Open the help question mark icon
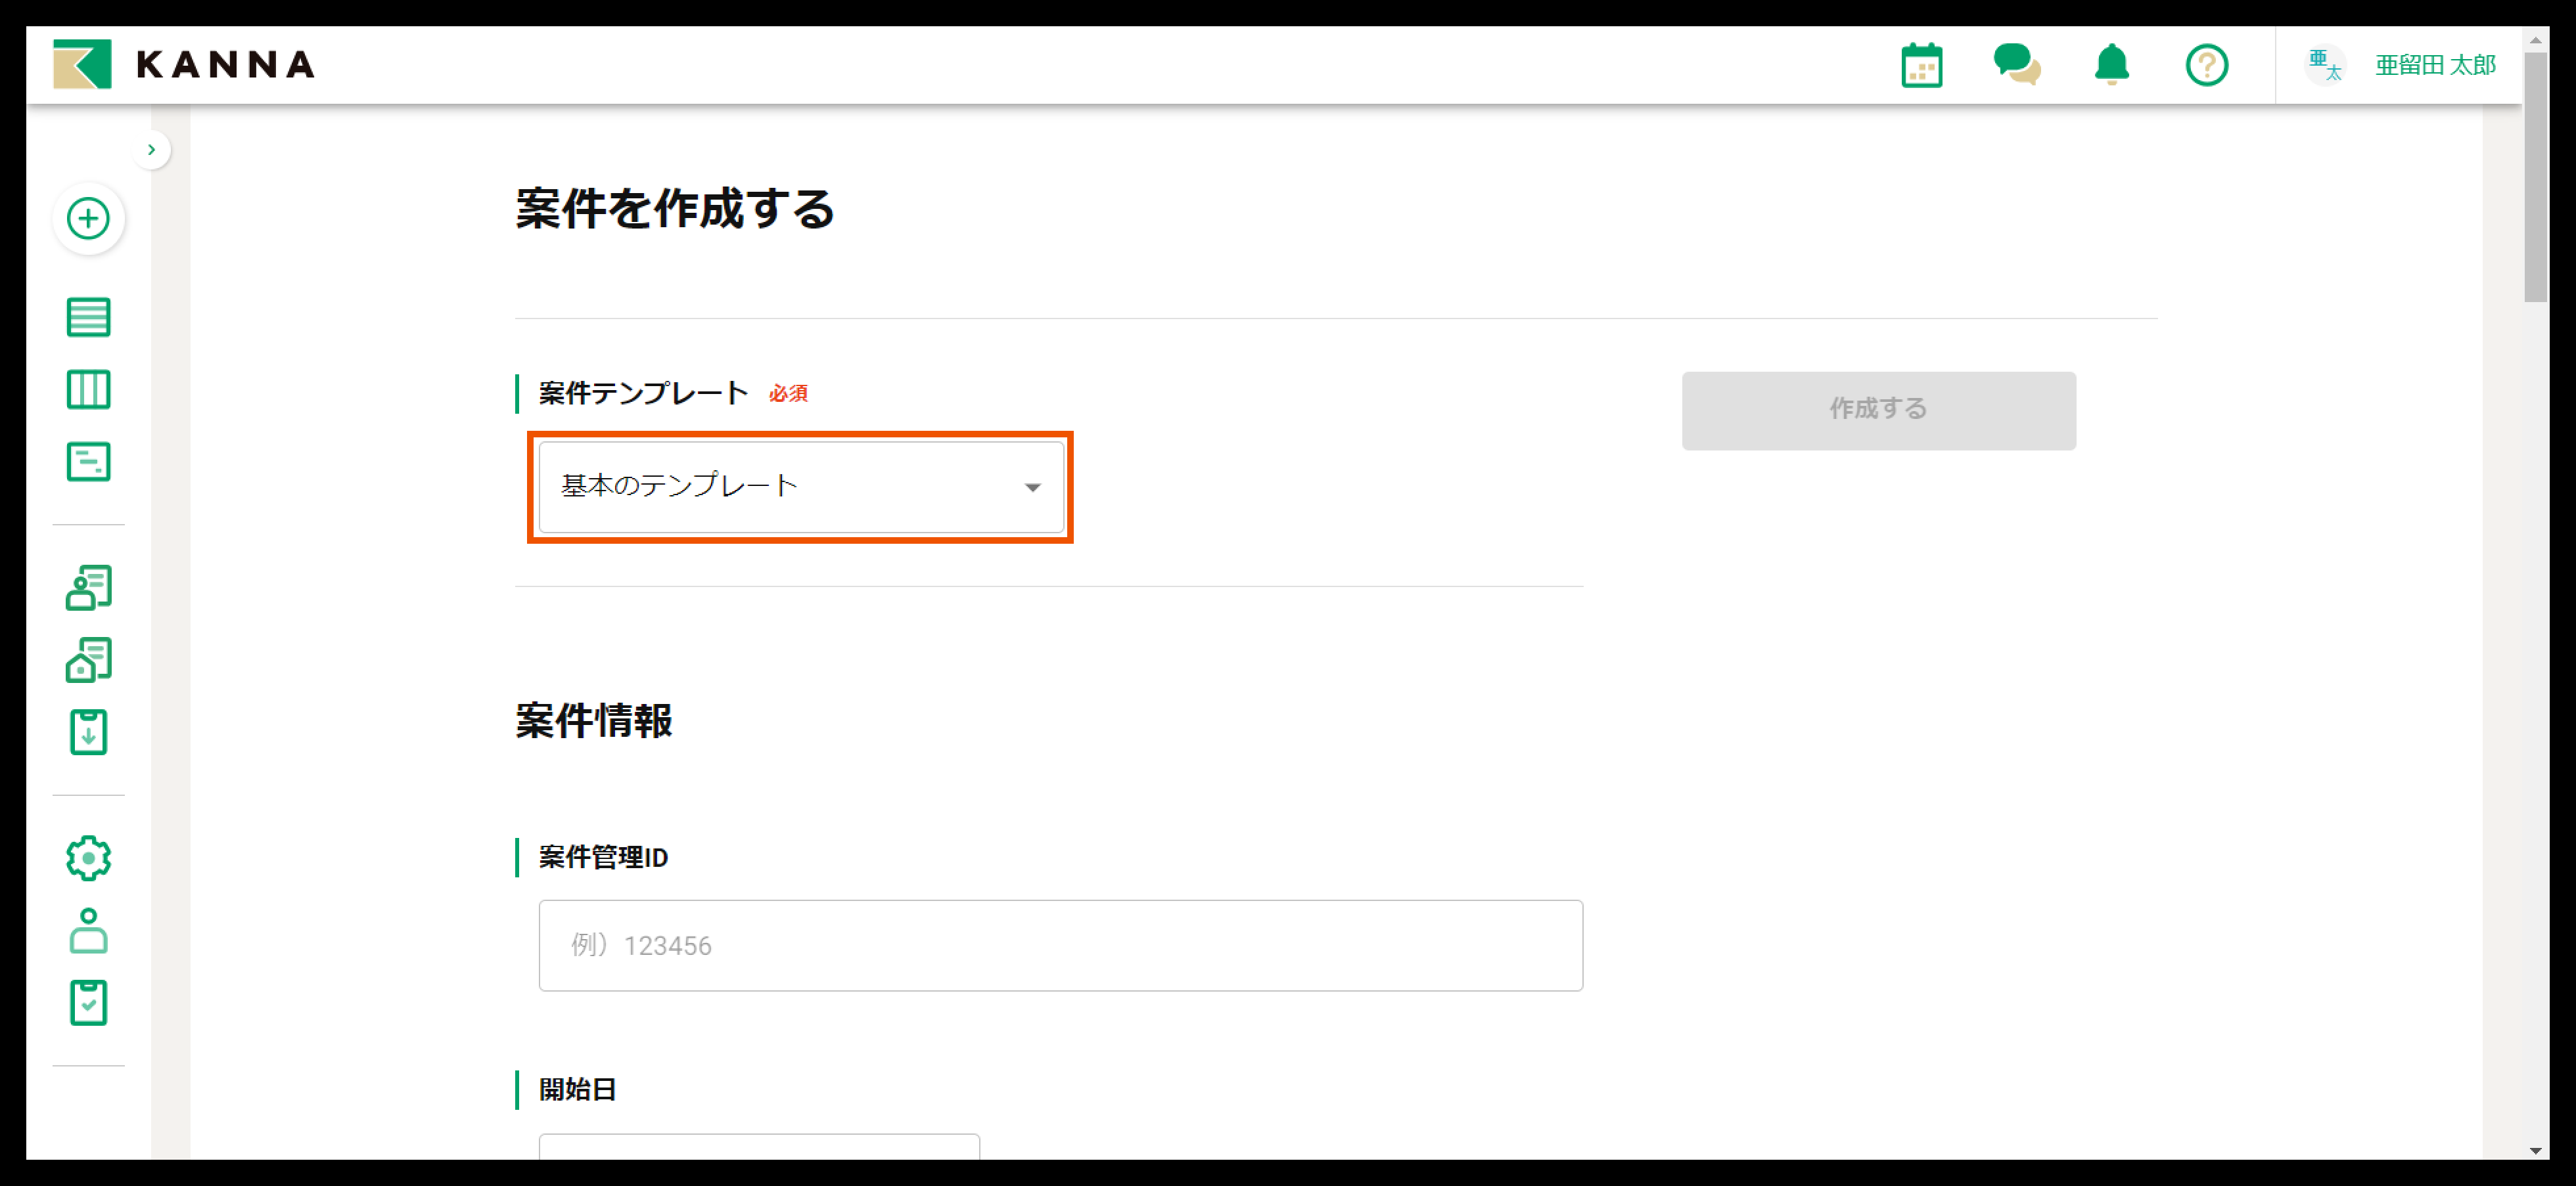The width and height of the screenshot is (2576, 1186). pos(2206,66)
